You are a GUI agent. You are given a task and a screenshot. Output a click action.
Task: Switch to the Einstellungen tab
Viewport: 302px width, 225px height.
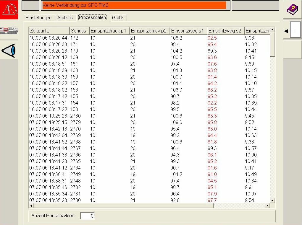point(38,18)
